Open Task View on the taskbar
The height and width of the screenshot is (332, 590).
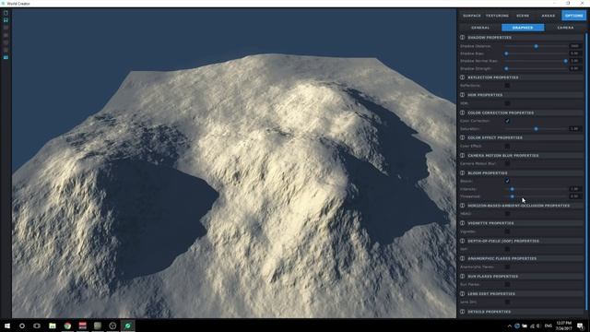click(37, 326)
